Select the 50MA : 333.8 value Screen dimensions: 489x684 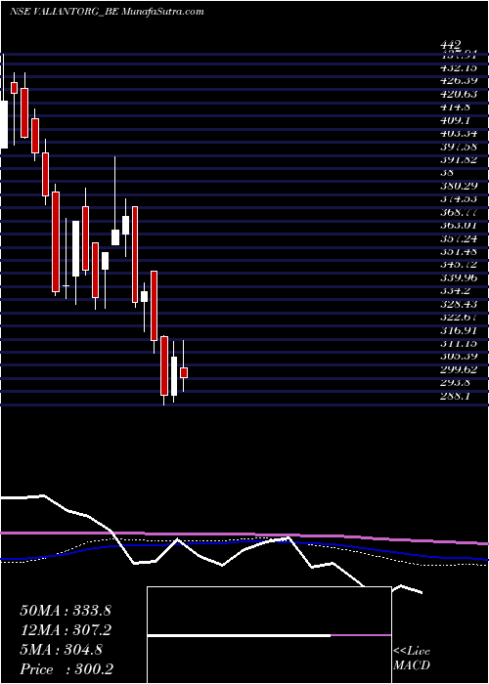point(66,611)
